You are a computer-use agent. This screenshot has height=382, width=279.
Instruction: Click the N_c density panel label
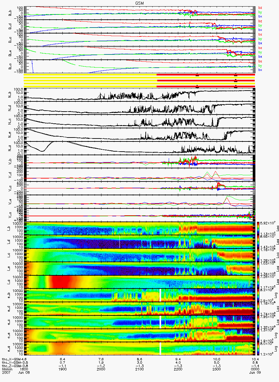(x=10, y=121)
